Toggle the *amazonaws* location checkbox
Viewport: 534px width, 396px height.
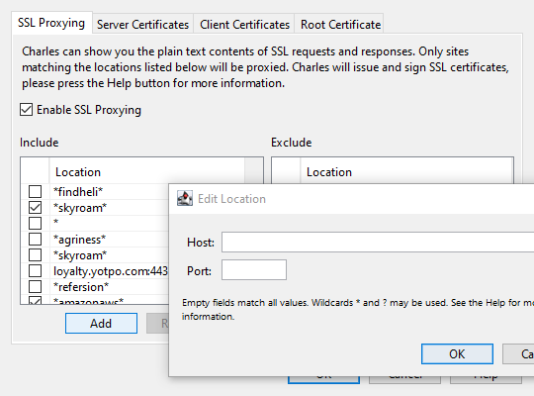click(35, 300)
